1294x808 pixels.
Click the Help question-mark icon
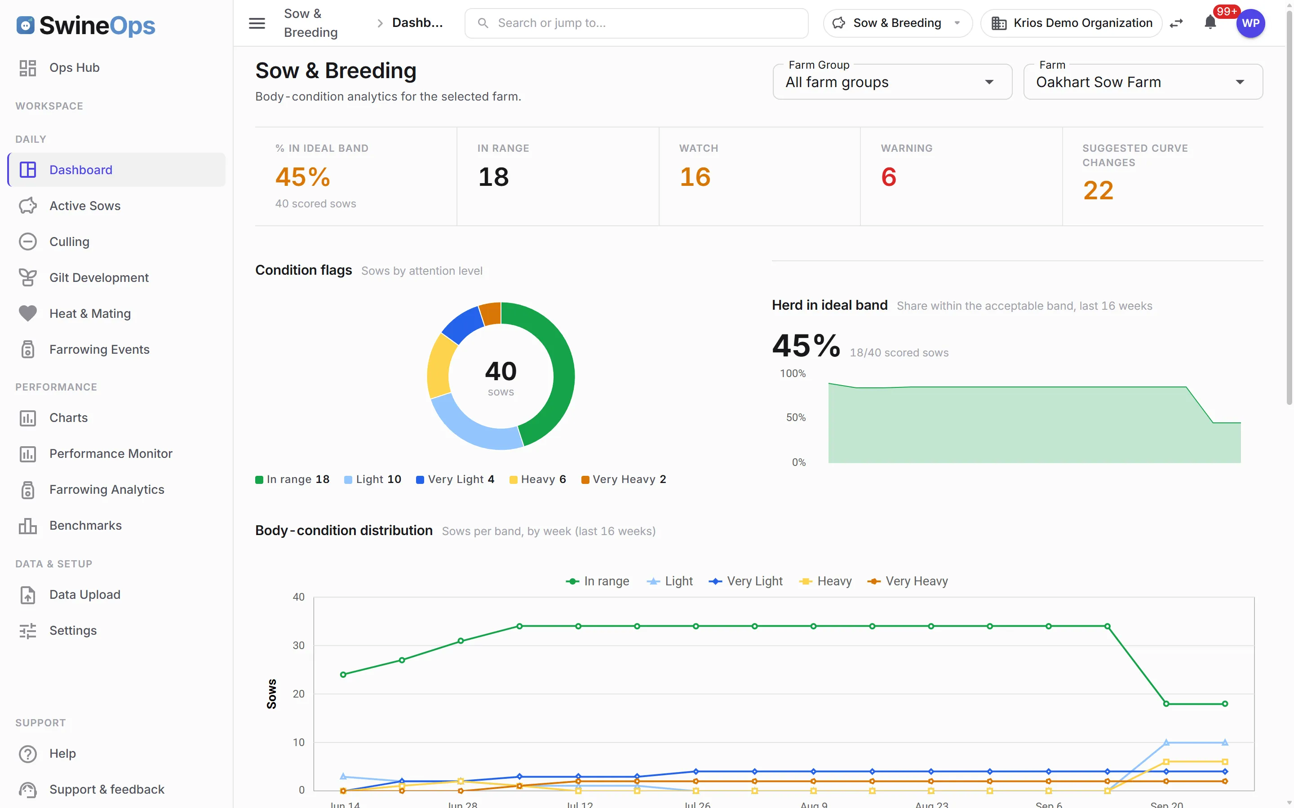[28, 754]
